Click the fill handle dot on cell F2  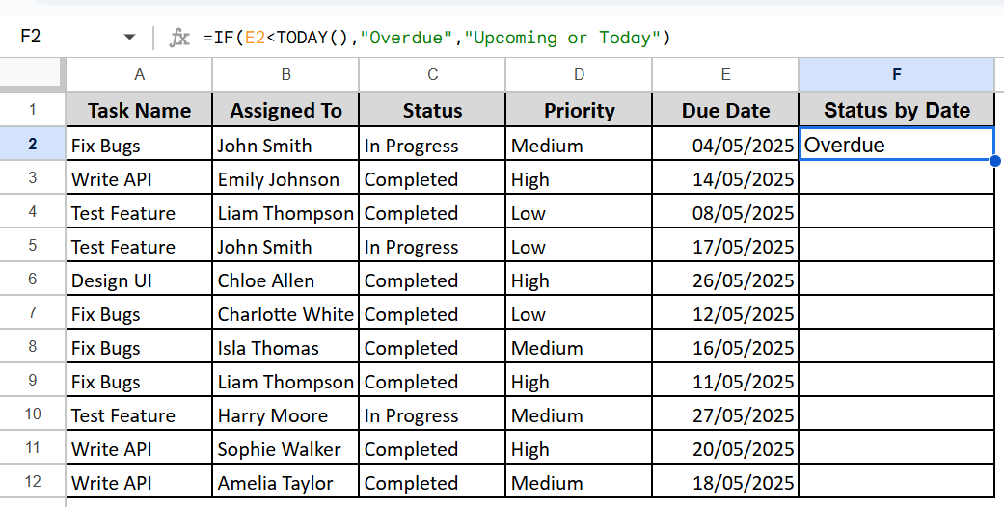tap(995, 161)
